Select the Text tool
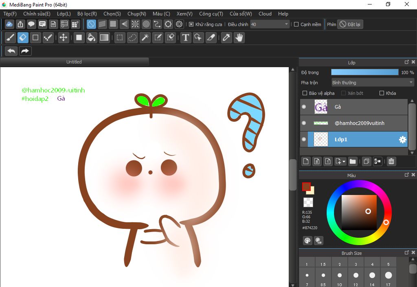This screenshot has width=417, height=287. coord(186,38)
